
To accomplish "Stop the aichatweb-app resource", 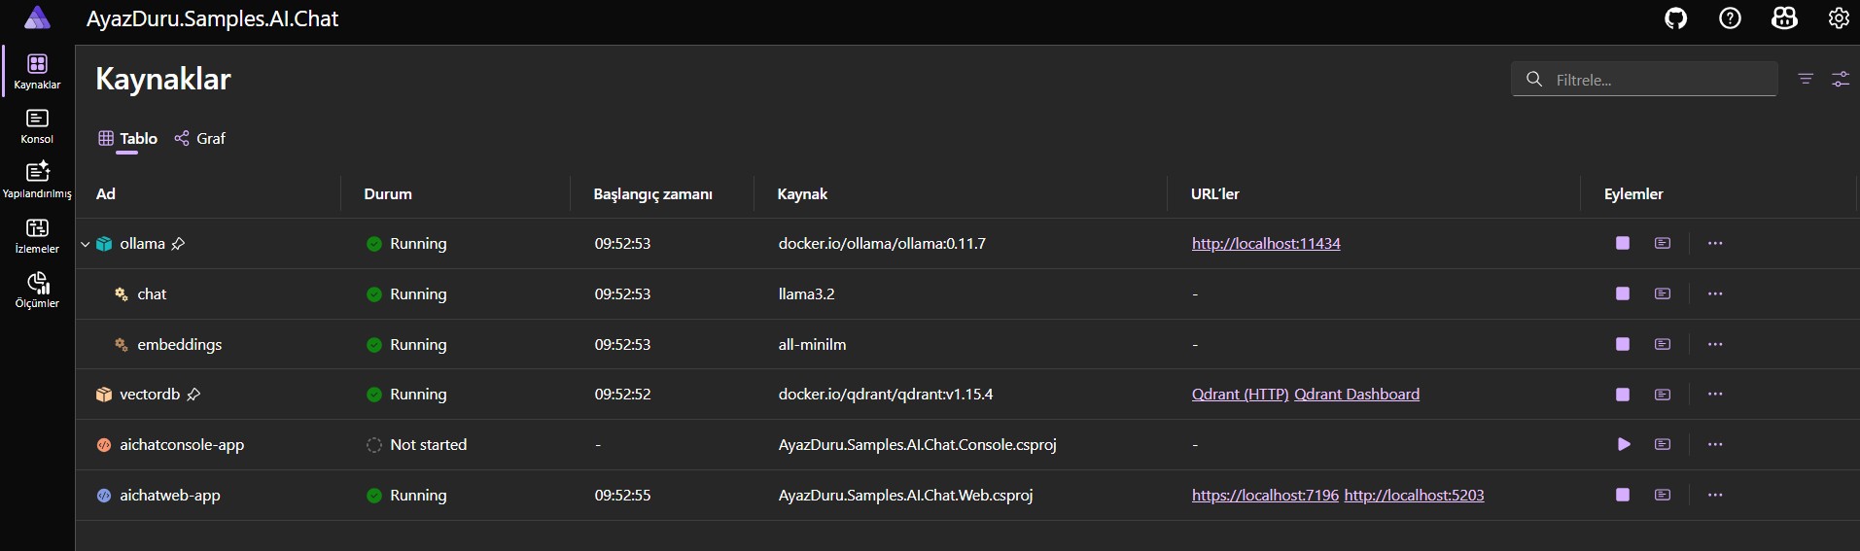I will tap(1623, 495).
